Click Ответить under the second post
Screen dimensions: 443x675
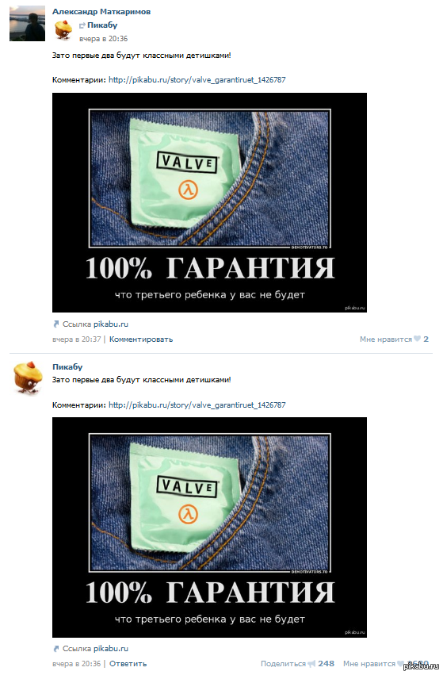[128, 664]
